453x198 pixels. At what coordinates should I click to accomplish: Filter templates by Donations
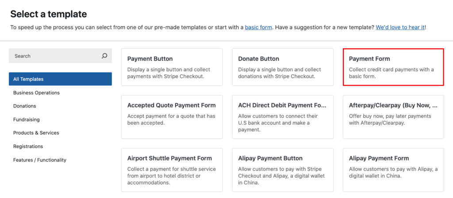coord(25,106)
